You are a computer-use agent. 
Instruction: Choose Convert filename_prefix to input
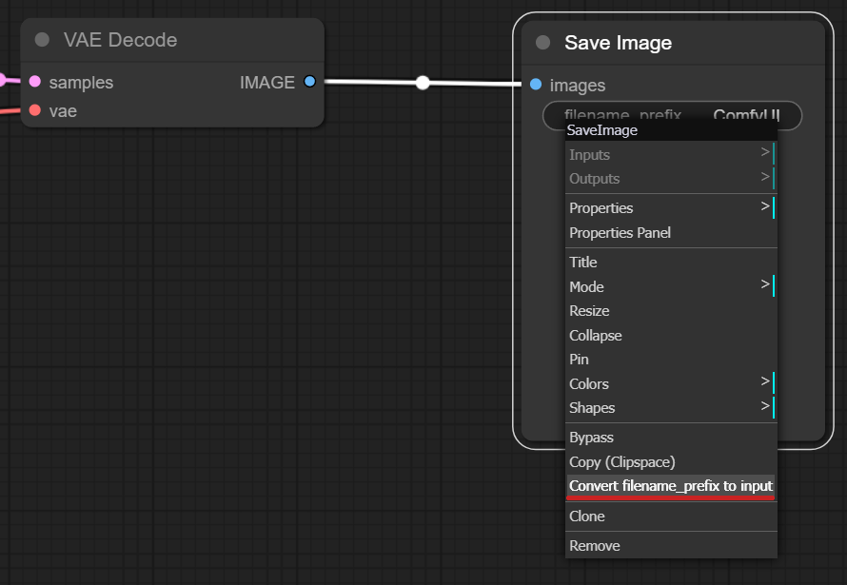[x=671, y=486]
